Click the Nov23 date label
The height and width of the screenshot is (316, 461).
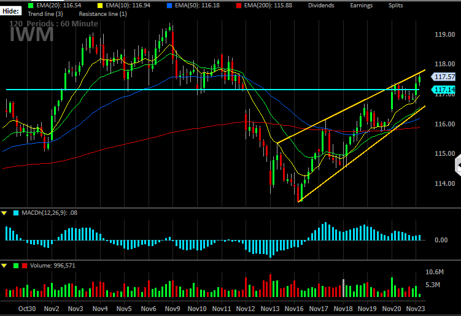(416, 309)
